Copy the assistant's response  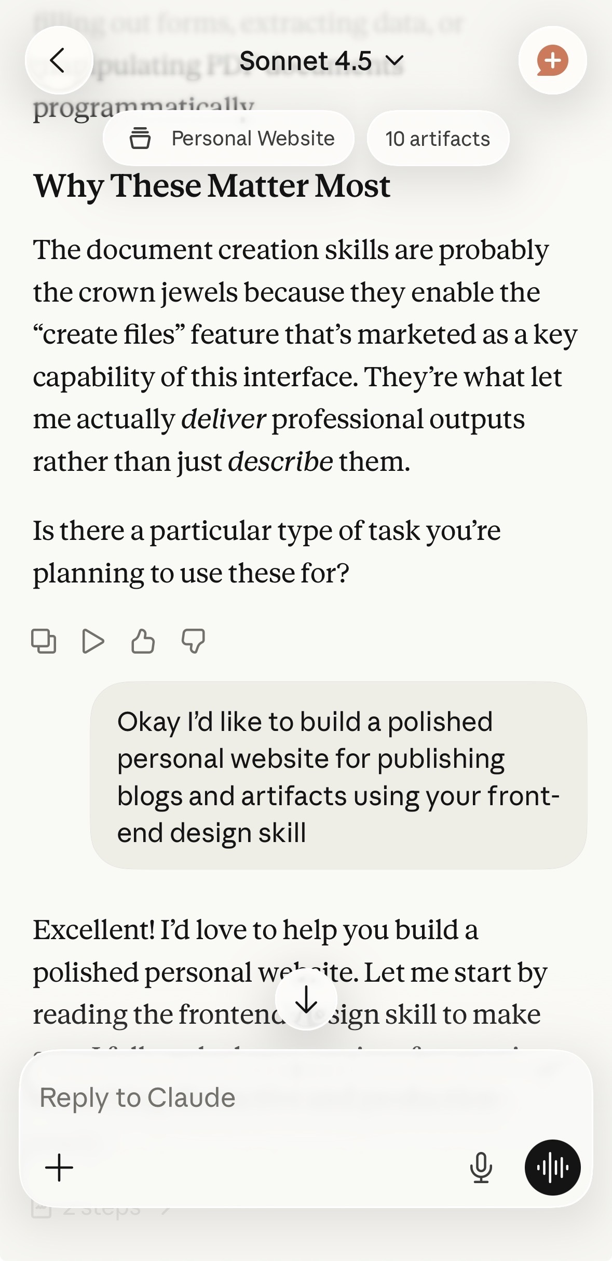tap(44, 641)
